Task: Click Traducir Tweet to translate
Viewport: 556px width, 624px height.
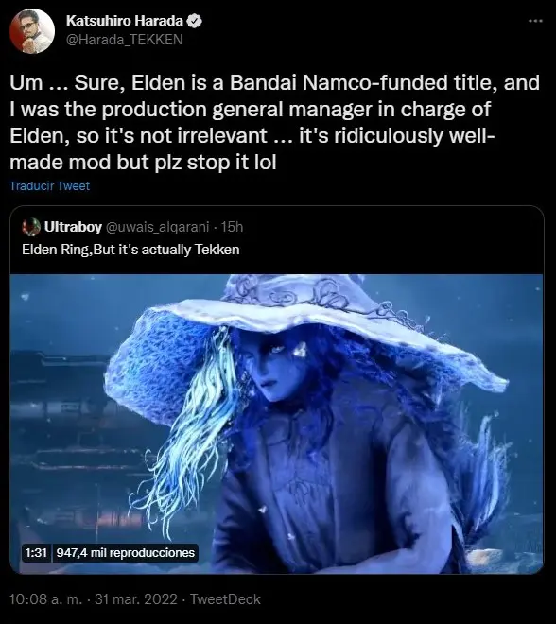Action: (x=50, y=186)
